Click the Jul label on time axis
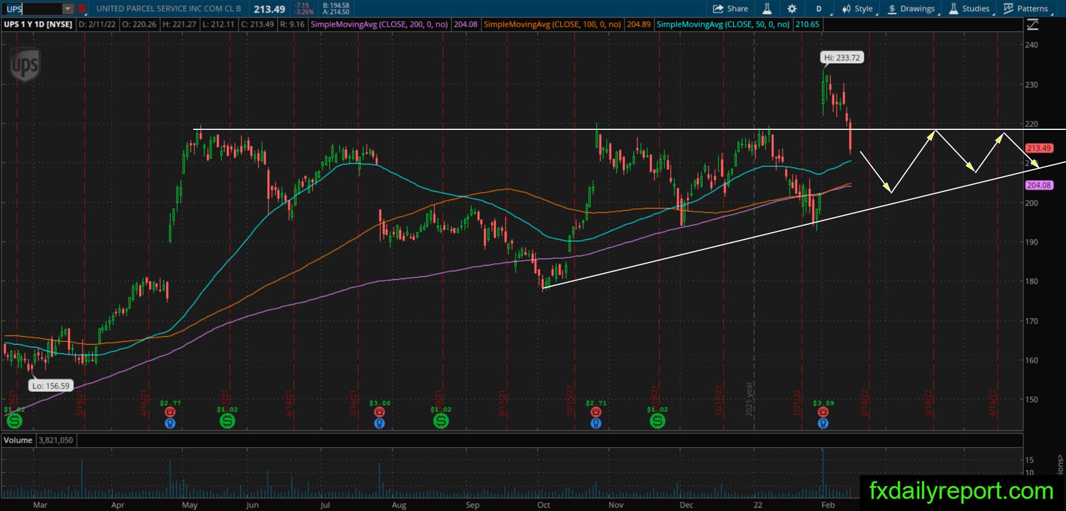Viewport: 1066px width, 511px height. tap(325, 505)
